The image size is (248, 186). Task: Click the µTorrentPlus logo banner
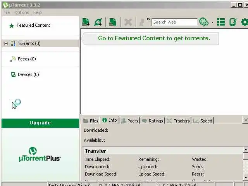click(40, 154)
